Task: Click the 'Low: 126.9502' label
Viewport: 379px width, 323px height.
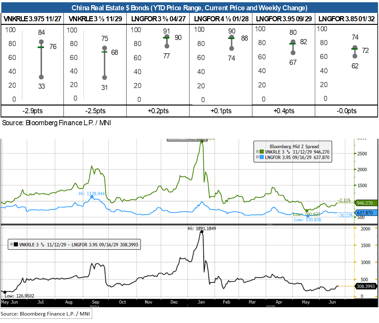Action: tap(20, 296)
